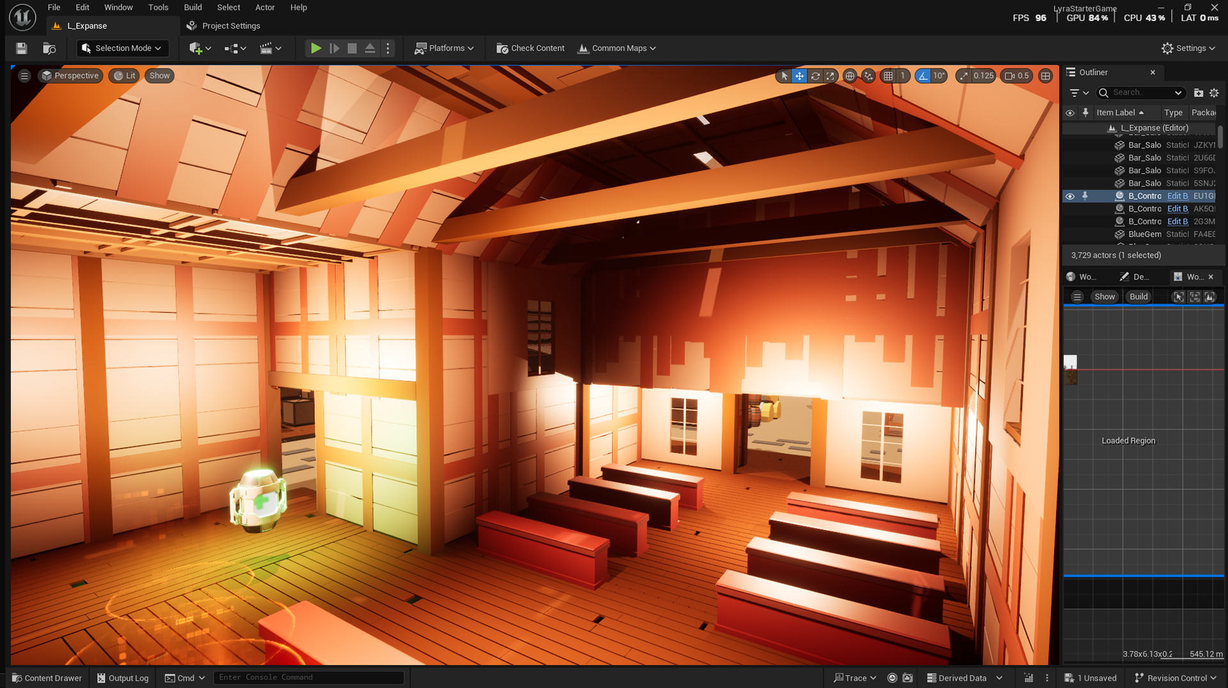
Task: Open camera speed setting 0.5
Action: click(1016, 75)
